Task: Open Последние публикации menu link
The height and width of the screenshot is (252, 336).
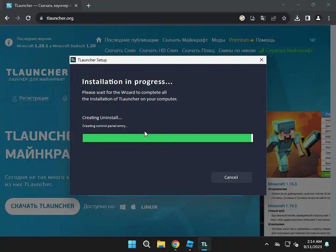Action: [x=132, y=40]
